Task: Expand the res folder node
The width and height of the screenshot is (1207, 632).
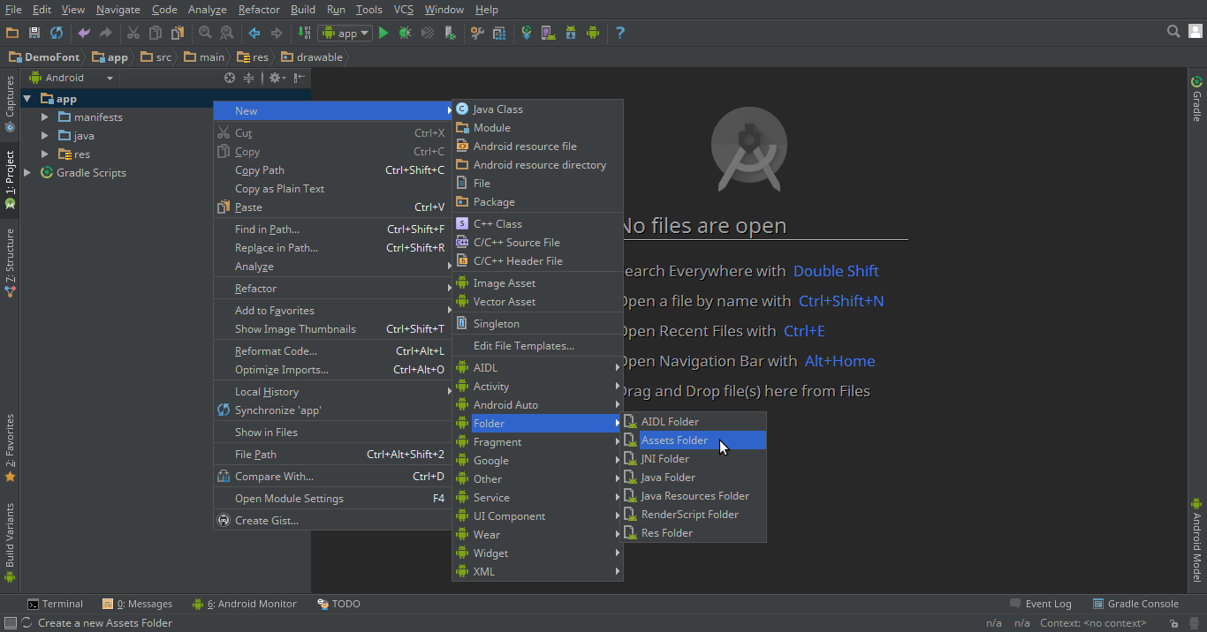Action: point(45,154)
